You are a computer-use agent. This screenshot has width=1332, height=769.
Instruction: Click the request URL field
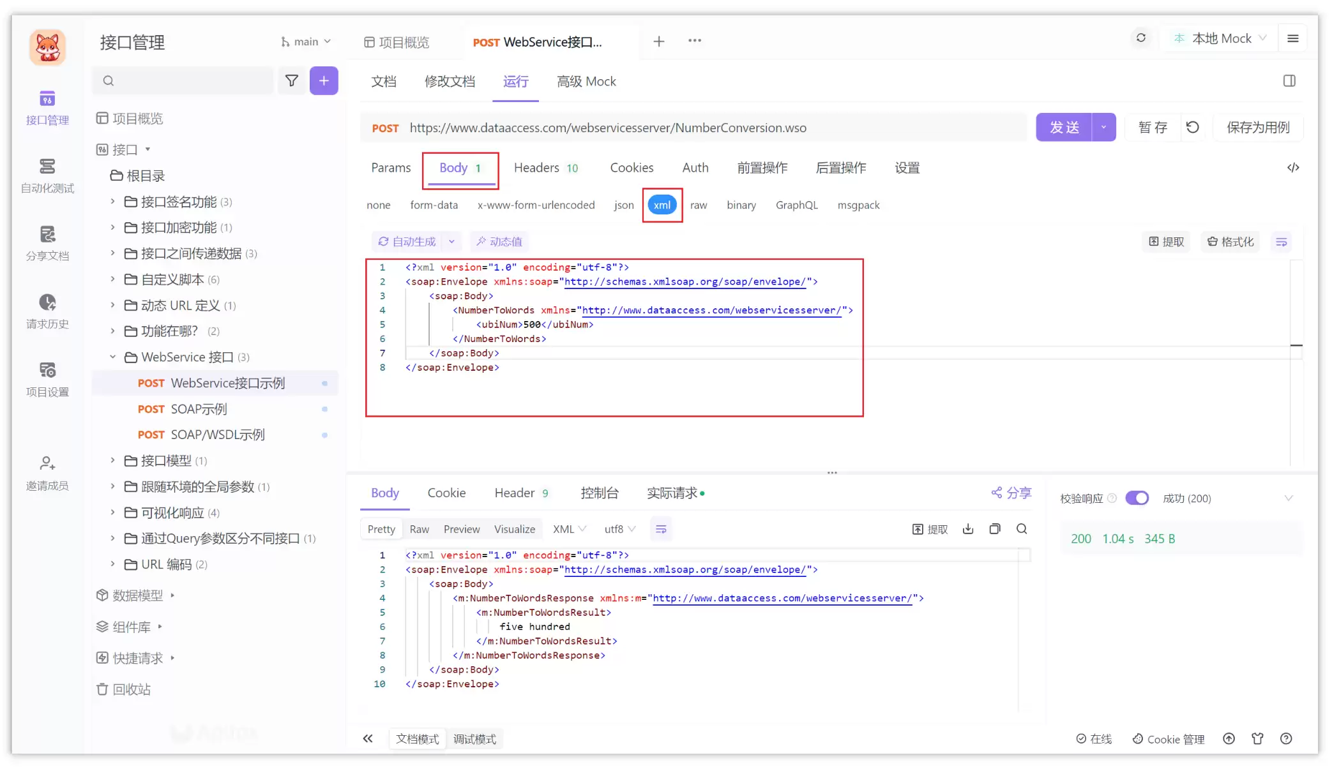point(693,128)
